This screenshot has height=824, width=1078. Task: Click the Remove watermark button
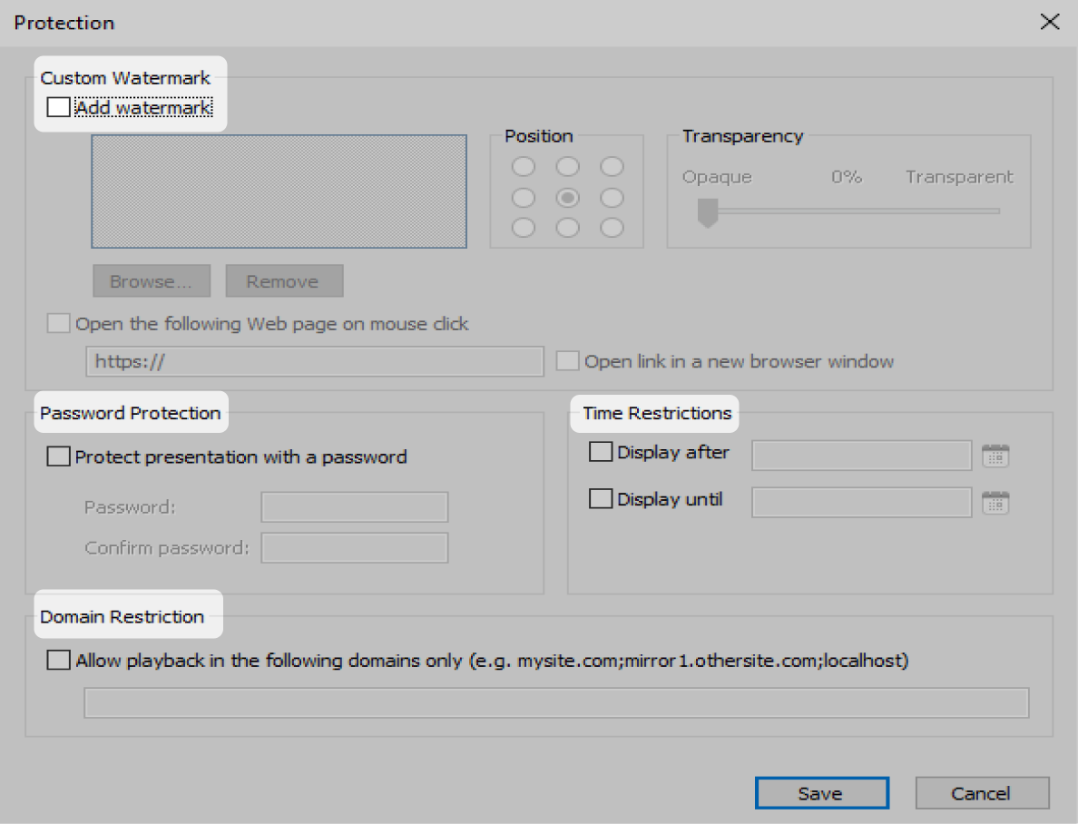tap(284, 280)
